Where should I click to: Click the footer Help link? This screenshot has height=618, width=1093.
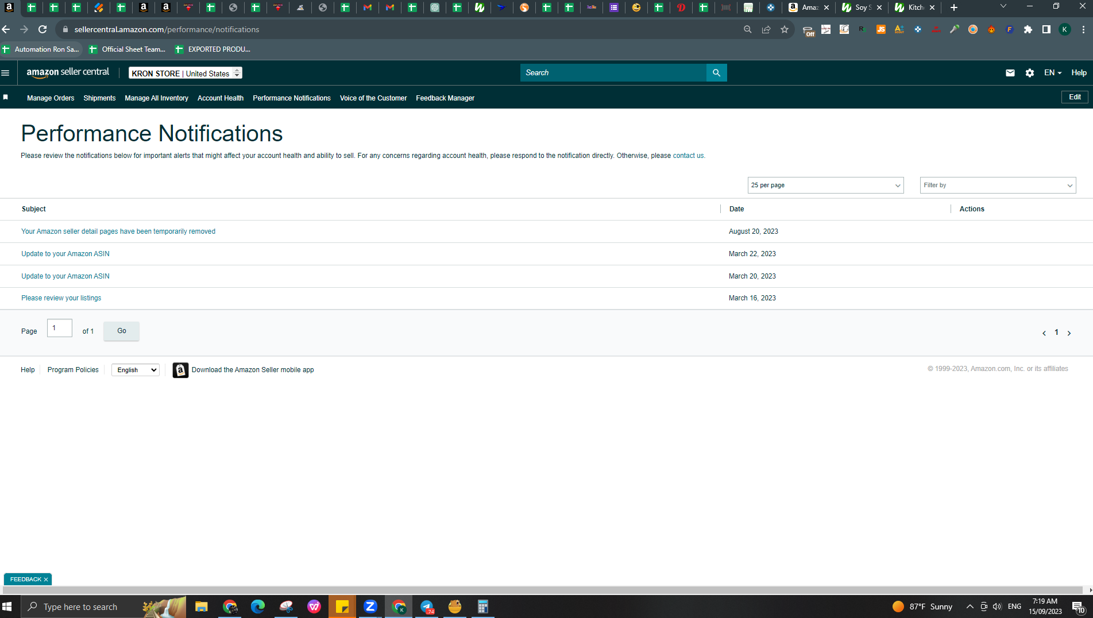[28, 370]
